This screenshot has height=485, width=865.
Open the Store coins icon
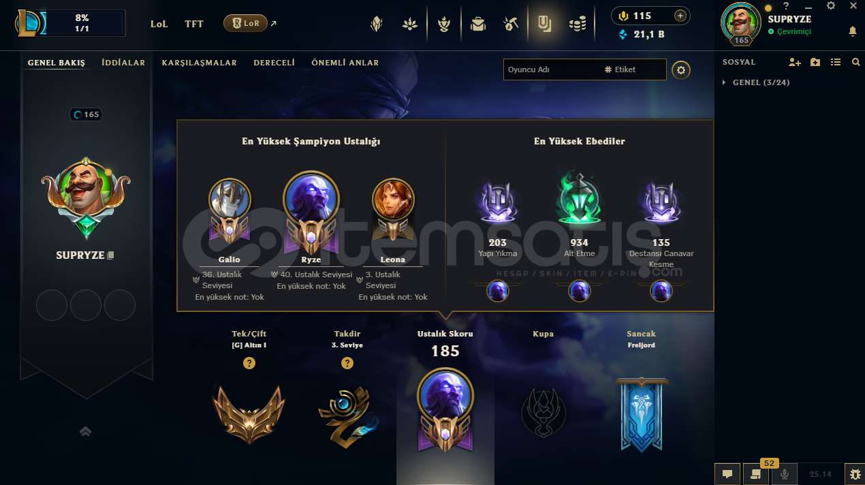tap(578, 25)
